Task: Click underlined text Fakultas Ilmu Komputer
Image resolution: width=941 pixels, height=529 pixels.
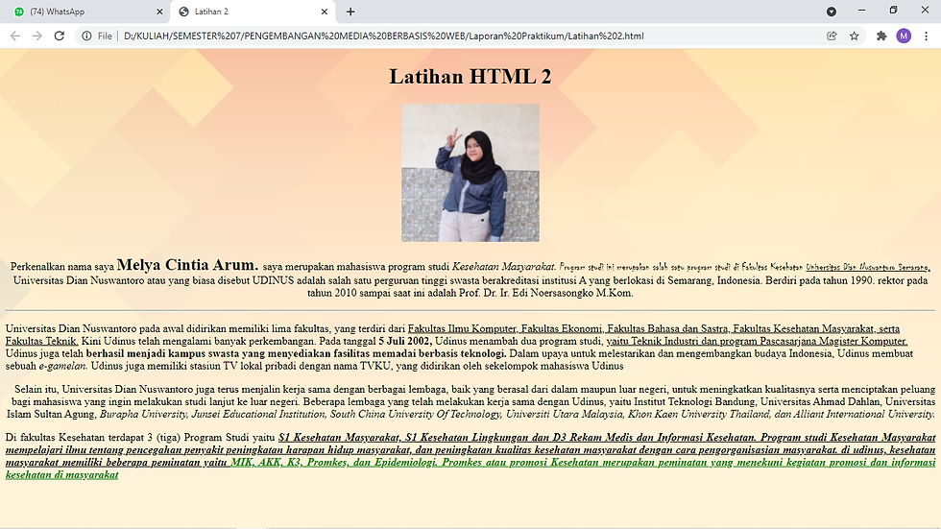Action: [462, 328]
